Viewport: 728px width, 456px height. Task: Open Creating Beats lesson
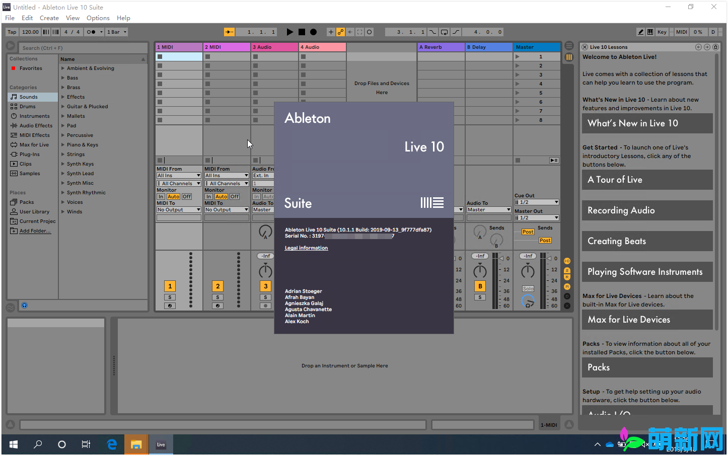click(x=647, y=241)
